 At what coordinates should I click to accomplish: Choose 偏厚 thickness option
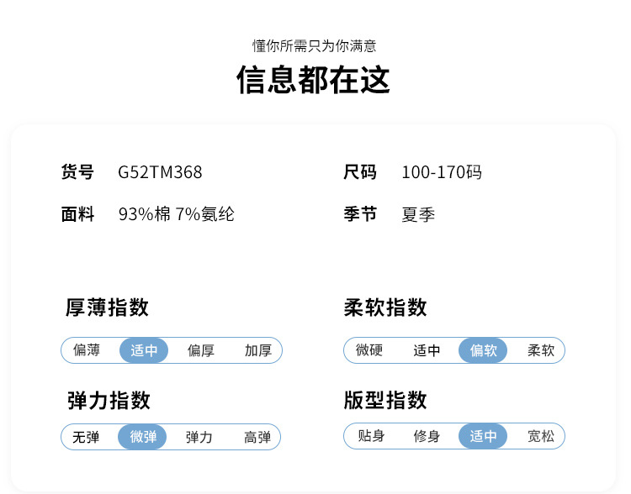[x=201, y=350]
